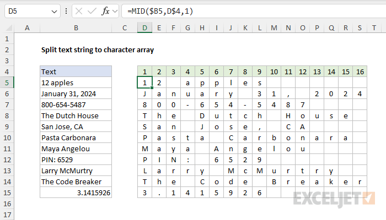The height and width of the screenshot is (220, 386).
Task: Select the 'g' cell in Maya Angelou row
Action: point(245,149)
